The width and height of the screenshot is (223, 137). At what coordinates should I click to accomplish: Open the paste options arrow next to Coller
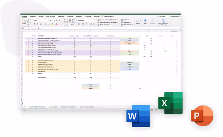tap(26, 21)
